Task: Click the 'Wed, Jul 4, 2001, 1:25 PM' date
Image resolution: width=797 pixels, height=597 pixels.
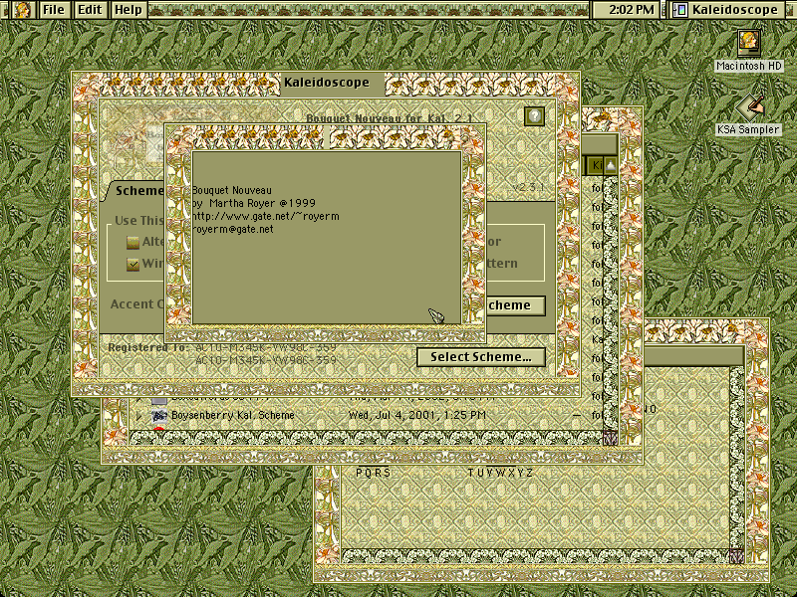Action: [416, 415]
